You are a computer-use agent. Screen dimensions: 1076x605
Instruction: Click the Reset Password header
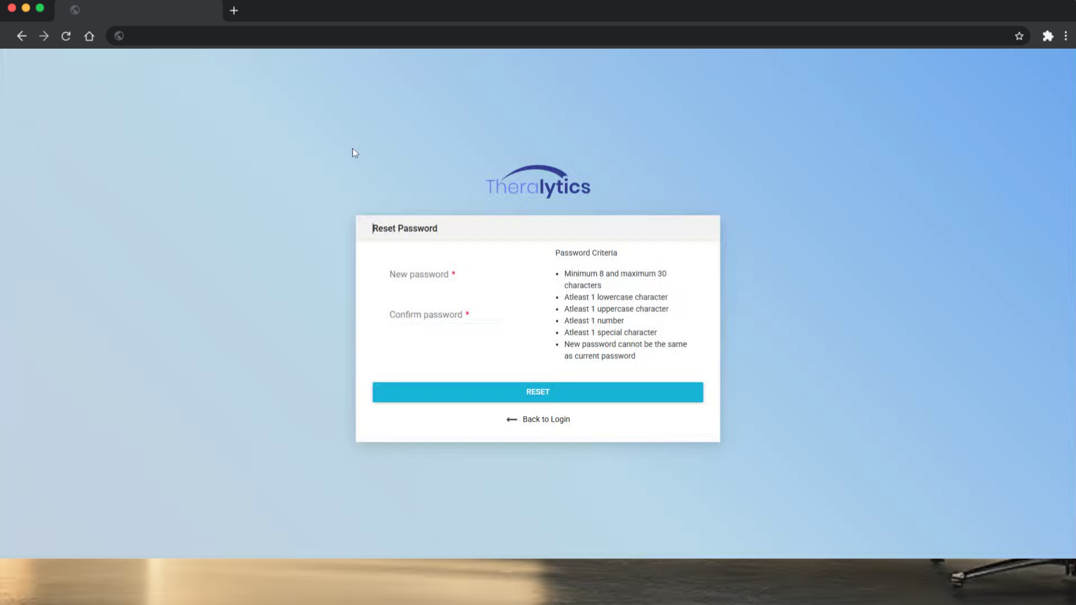(x=405, y=229)
